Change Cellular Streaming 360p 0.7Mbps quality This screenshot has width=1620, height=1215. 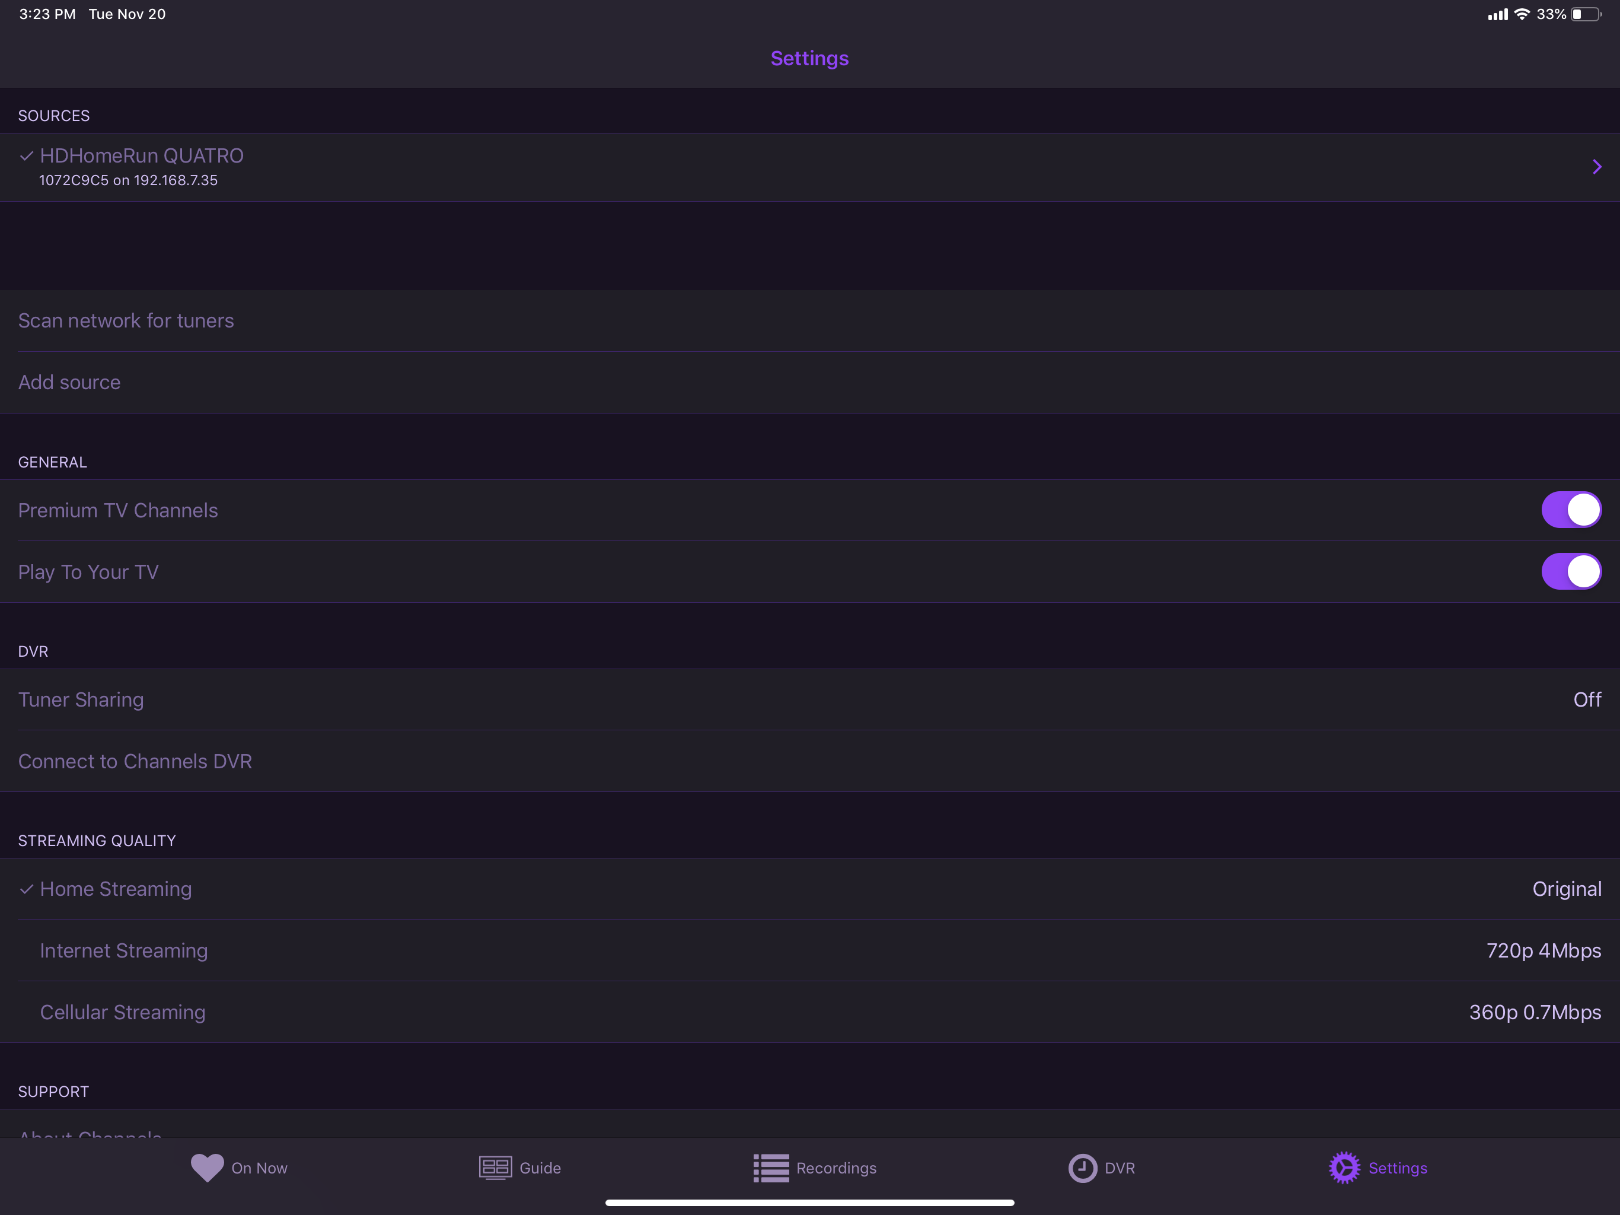tap(1534, 1012)
